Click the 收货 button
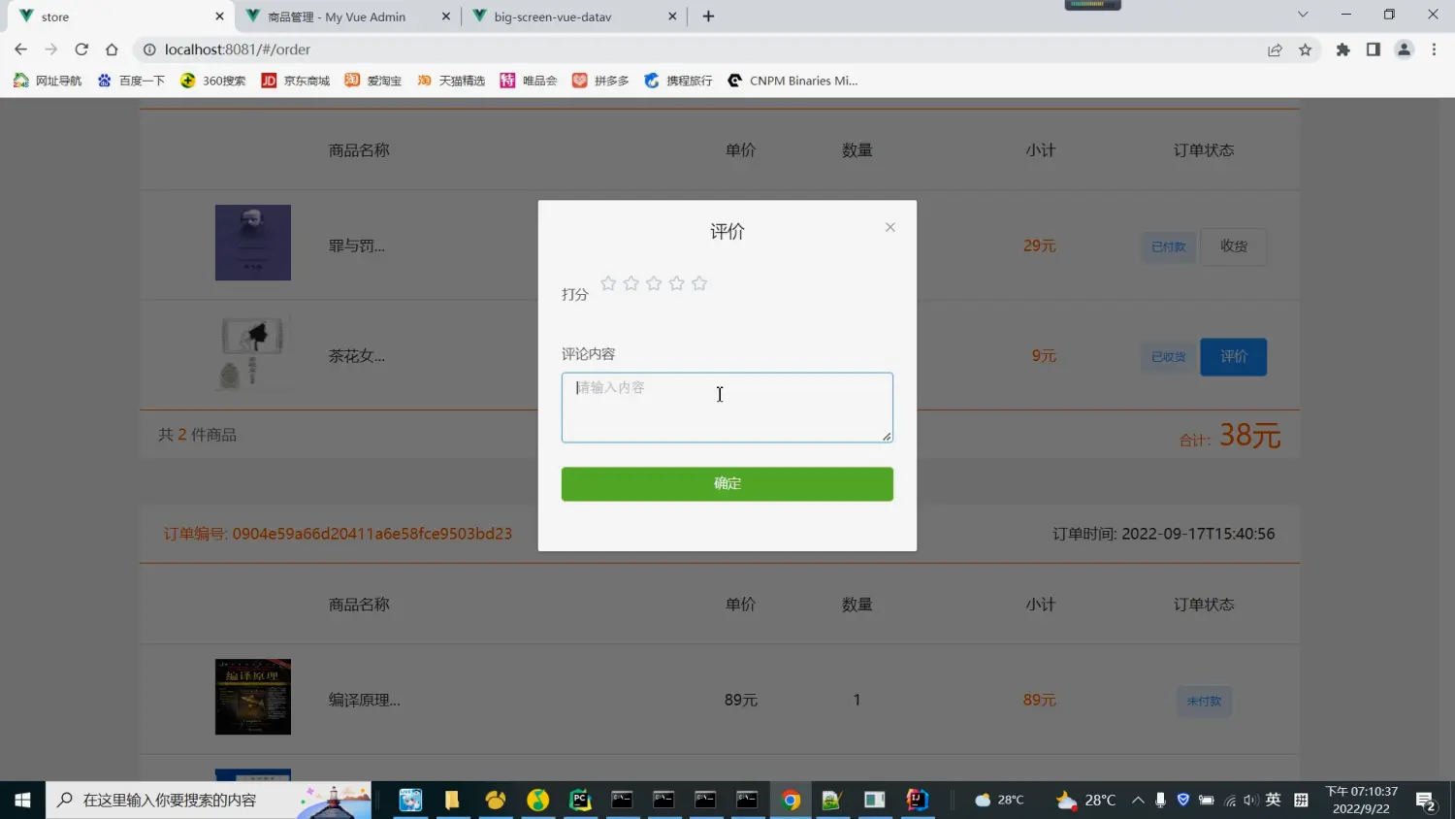 1233,246
